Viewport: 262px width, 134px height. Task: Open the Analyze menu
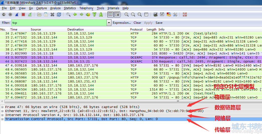coord(55,8)
